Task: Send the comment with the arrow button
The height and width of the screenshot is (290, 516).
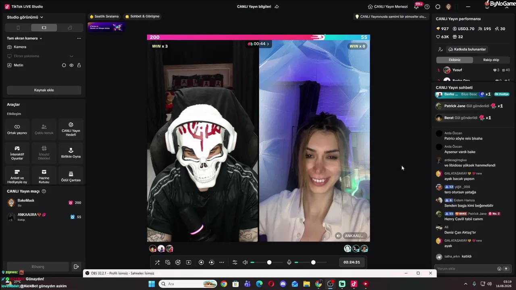Action: pyautogui.click(x=506, y=269)
